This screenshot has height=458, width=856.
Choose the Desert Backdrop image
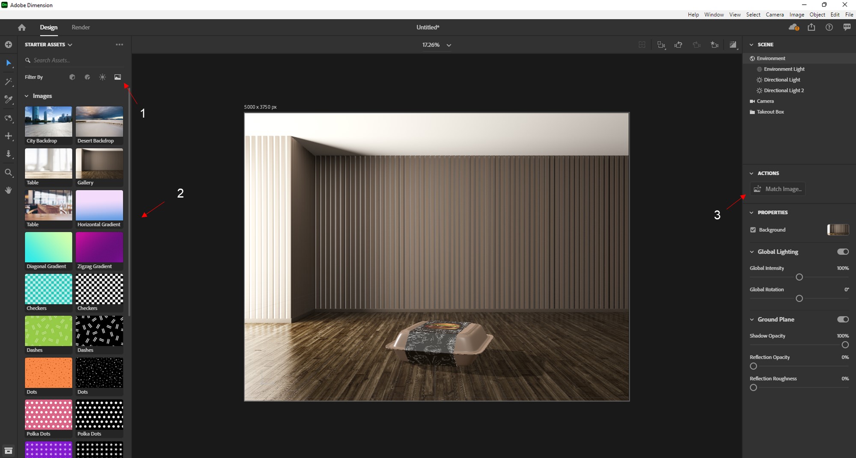point(99,125)
